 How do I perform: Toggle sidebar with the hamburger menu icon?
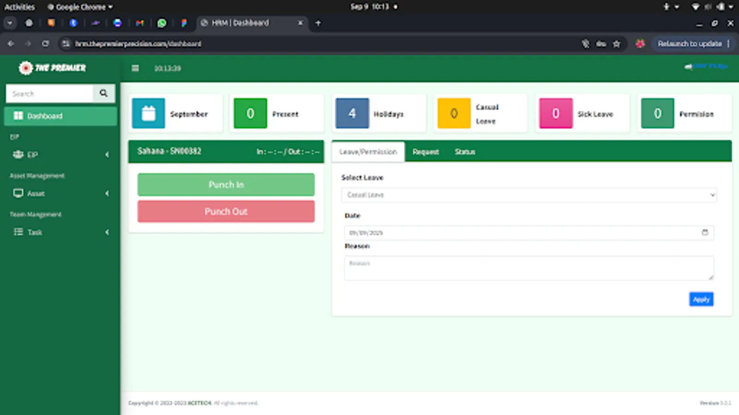coord(135,68)
